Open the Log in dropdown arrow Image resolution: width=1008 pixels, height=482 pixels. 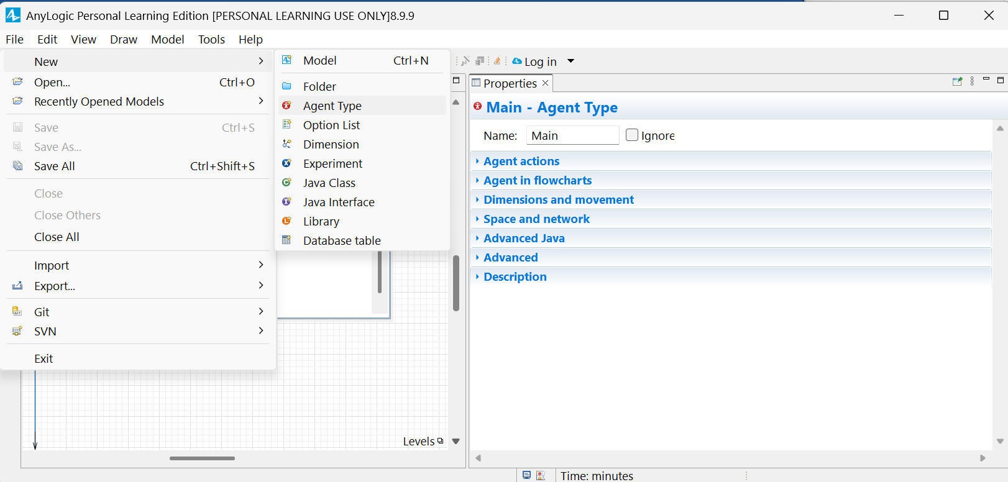(570, 61)
